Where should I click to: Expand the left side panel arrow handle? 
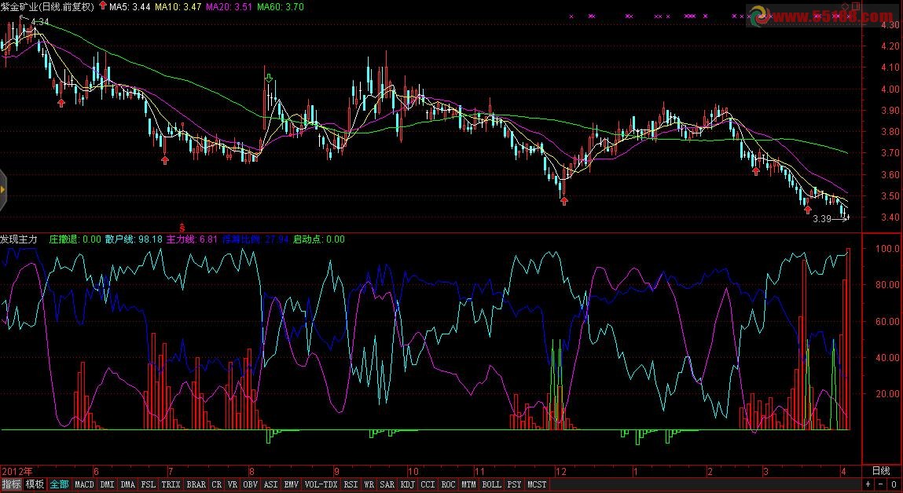pos(3,189)
